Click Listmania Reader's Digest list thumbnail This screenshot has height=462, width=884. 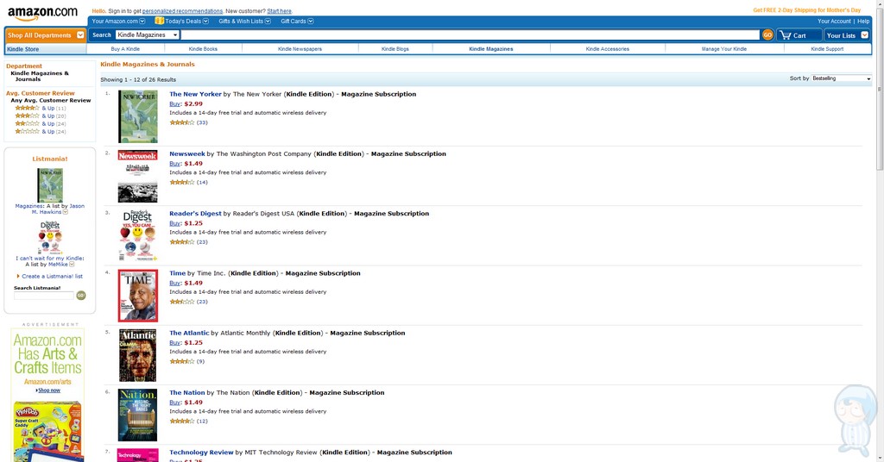pos(50,238)
